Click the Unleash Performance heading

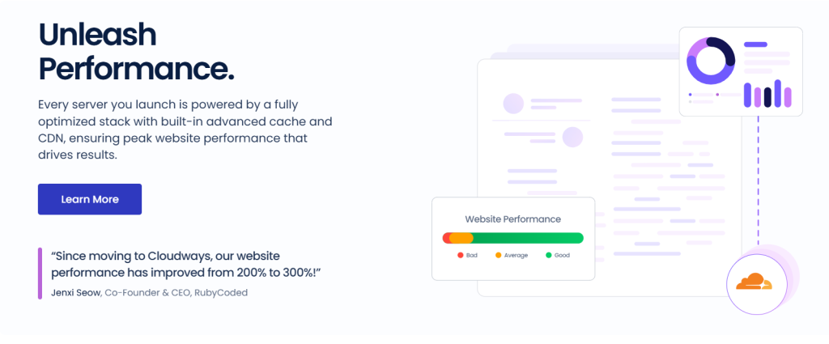point(136,52)
